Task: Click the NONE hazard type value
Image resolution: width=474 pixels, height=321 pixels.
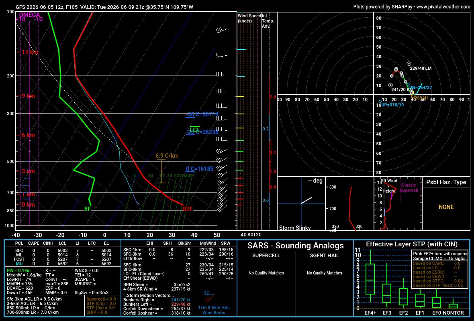Action: pos(446,207)
